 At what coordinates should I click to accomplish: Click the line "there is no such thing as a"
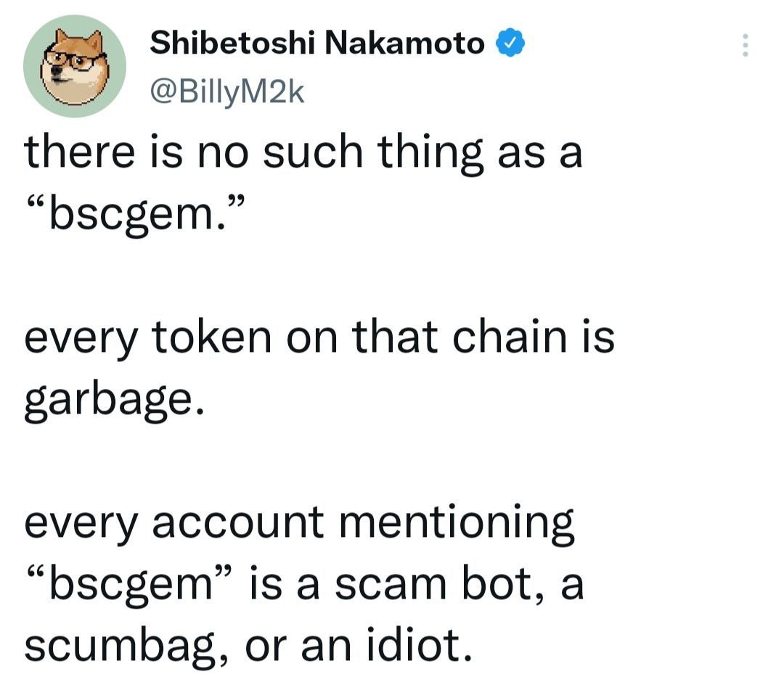click(303, 154)
